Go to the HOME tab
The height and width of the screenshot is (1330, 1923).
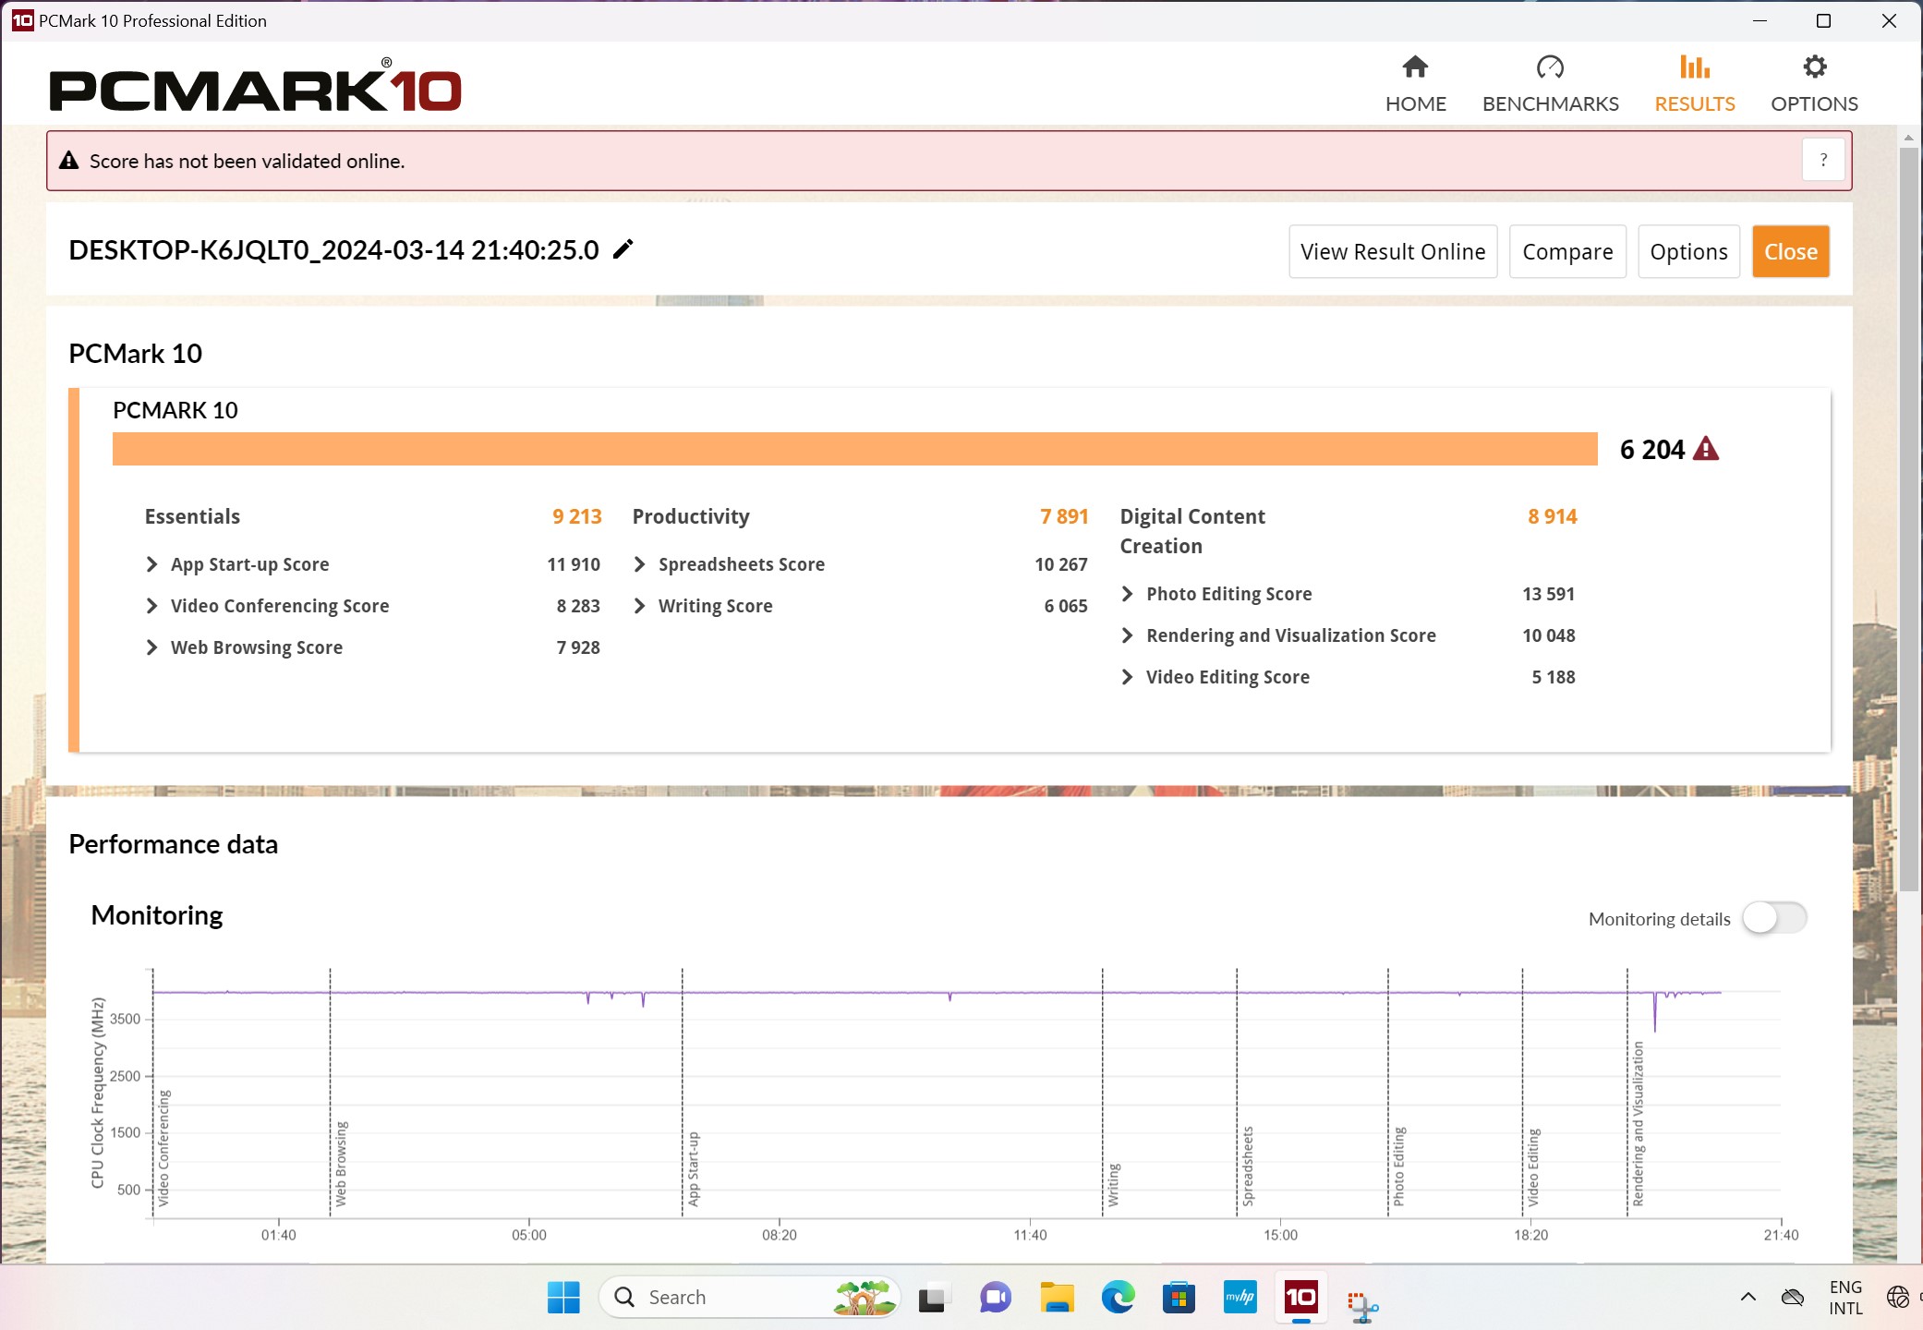(1415, 83)
